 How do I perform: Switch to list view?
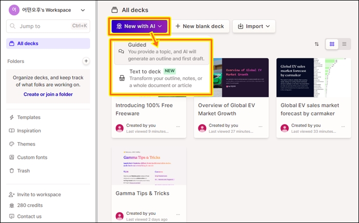[344, 44]
